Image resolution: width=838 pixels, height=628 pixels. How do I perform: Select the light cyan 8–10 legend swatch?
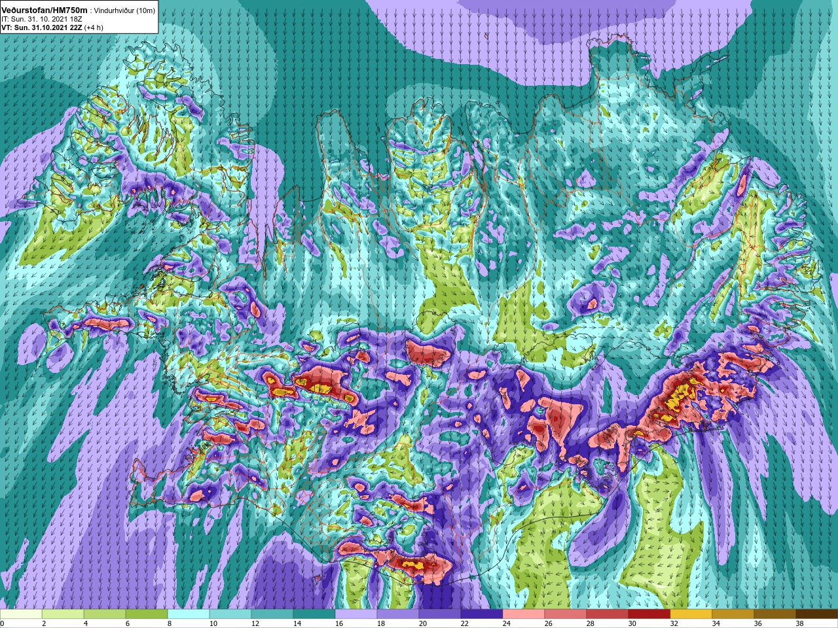pos(189,614)
